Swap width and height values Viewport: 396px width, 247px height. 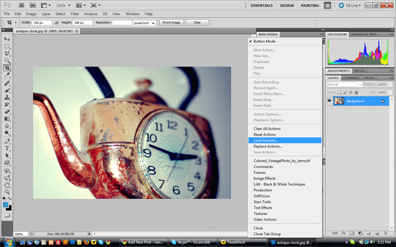point(57,22)
